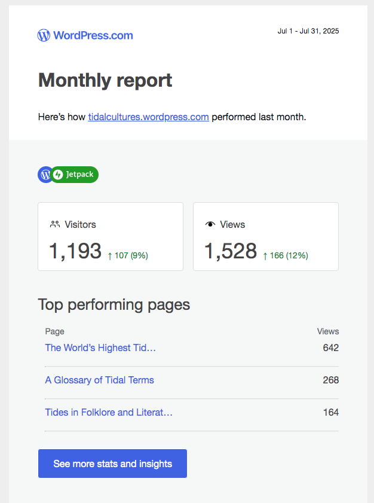This screenshot has width=374, height=503.
Task: Click the "Page" column header
Action: click(54, 331)
